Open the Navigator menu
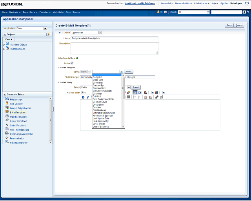 click(x=15, y=12)
